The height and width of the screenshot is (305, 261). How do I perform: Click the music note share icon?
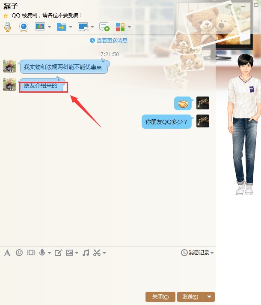coord(86,253)
